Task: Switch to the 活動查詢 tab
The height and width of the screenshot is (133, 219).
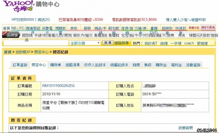Action: [193, 65]
